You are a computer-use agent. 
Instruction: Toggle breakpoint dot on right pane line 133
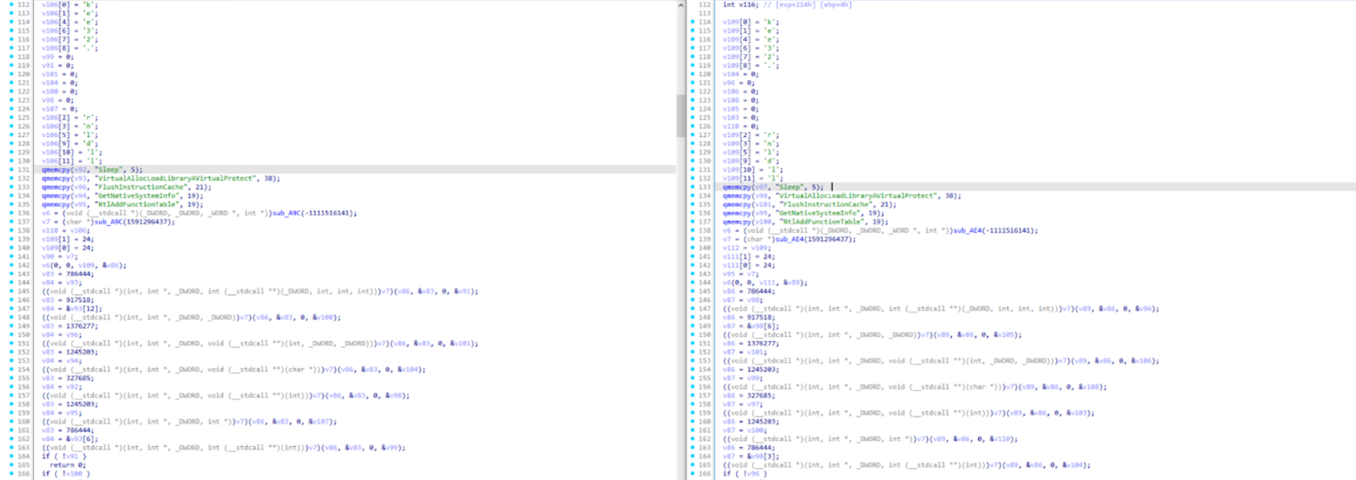point(693,187)
